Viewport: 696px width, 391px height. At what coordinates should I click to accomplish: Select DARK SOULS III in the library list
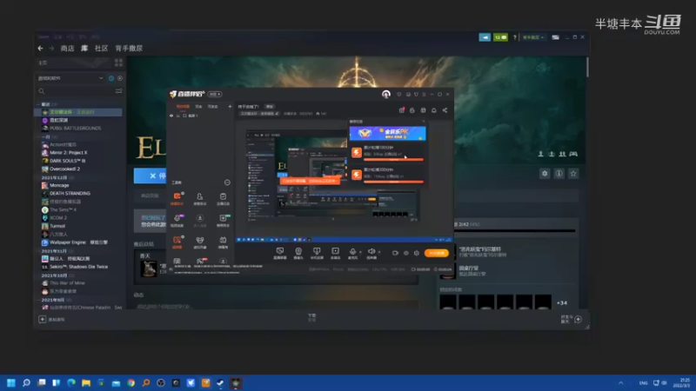(64, 161)
